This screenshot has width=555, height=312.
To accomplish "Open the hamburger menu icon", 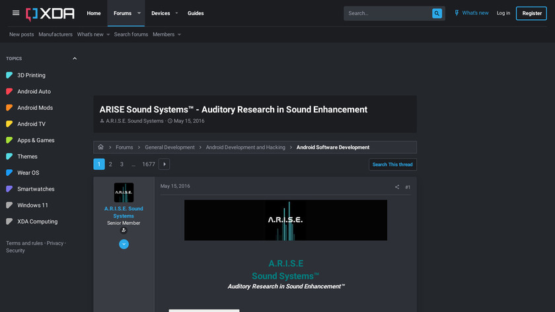I will pos(16,13).
